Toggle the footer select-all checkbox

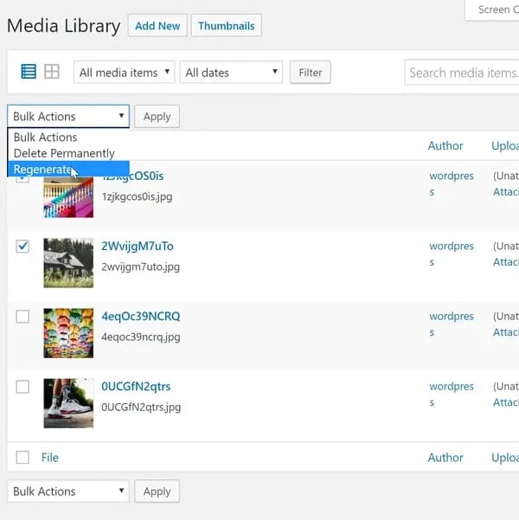click(22, 457)
